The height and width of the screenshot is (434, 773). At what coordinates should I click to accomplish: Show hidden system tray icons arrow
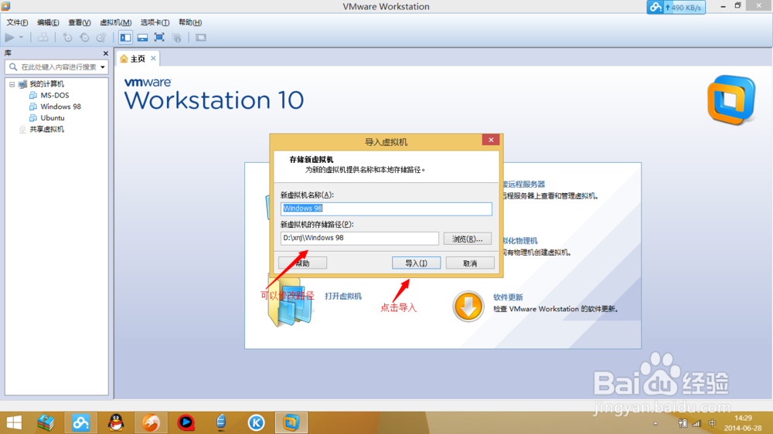[656, 423]
